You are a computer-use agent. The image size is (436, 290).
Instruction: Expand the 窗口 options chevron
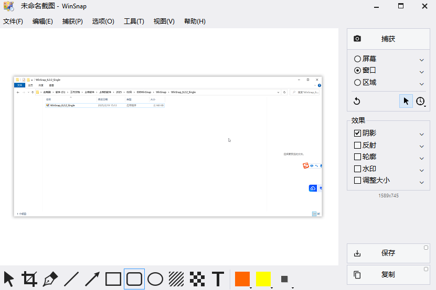tap(421, 72)
